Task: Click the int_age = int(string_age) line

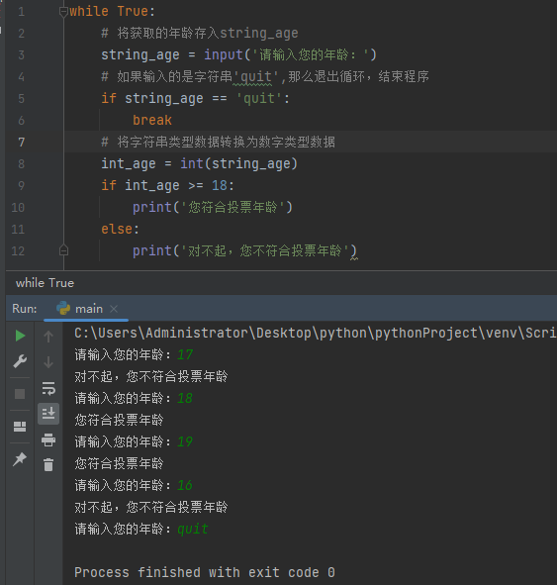Action: pos(200,163)
